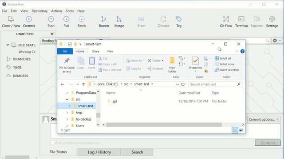Click Paste shortcut in the ribbon
Viewport: 284px width, 159px height.
110,70
